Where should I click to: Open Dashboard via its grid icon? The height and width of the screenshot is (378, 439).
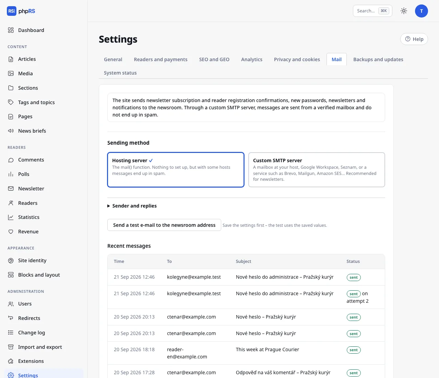point(11,30)
